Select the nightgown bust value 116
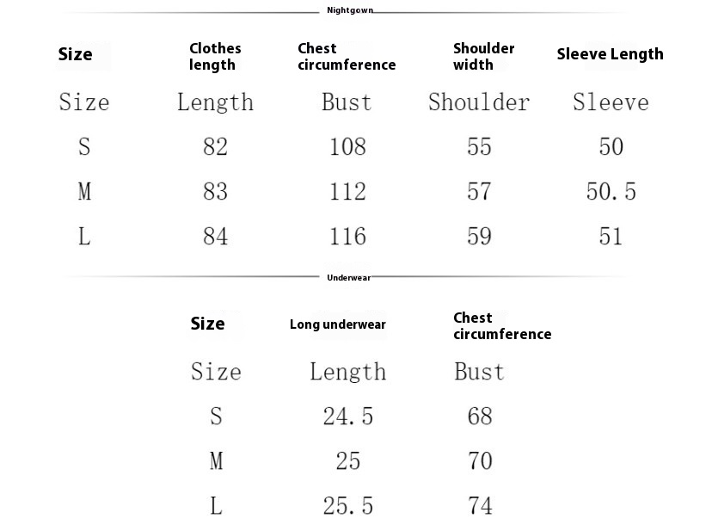The image size is (712, 525). 347,236
